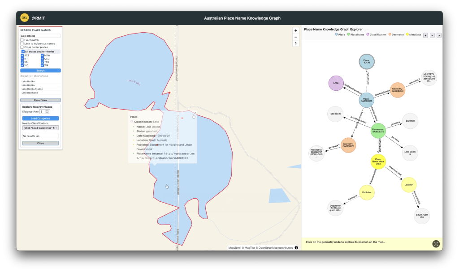Click the screenshot capture icon in graph panel

(436, 244)
